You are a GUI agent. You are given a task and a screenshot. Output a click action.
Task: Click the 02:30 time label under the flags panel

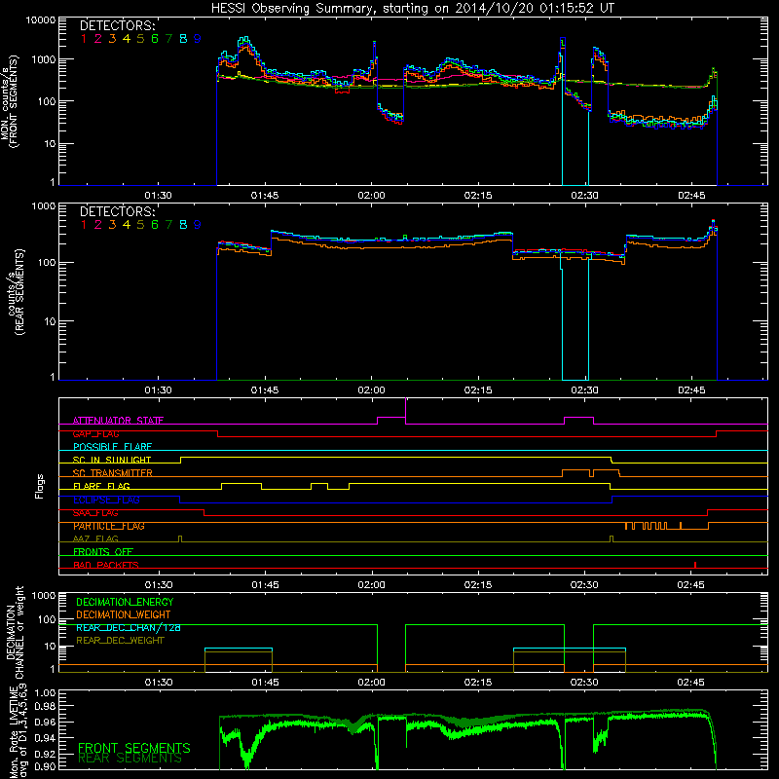pyautogui.click(x=584, y=585)
